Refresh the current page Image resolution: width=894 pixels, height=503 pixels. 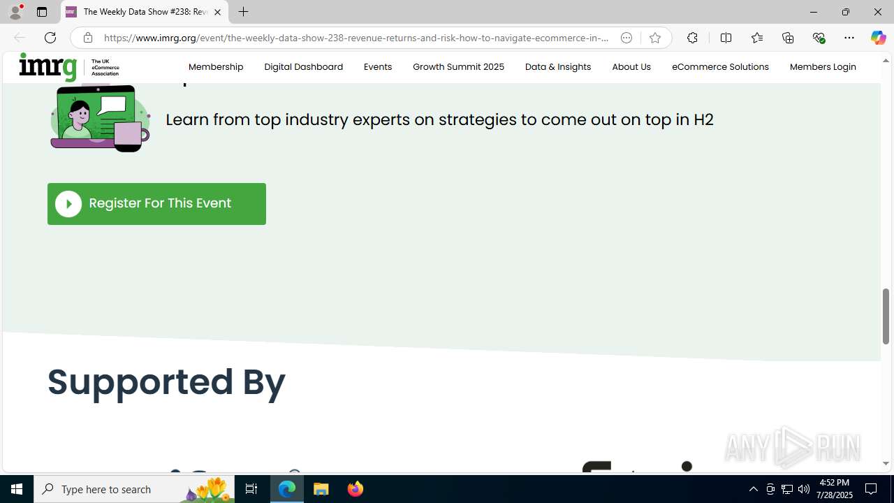pos(50,38)
